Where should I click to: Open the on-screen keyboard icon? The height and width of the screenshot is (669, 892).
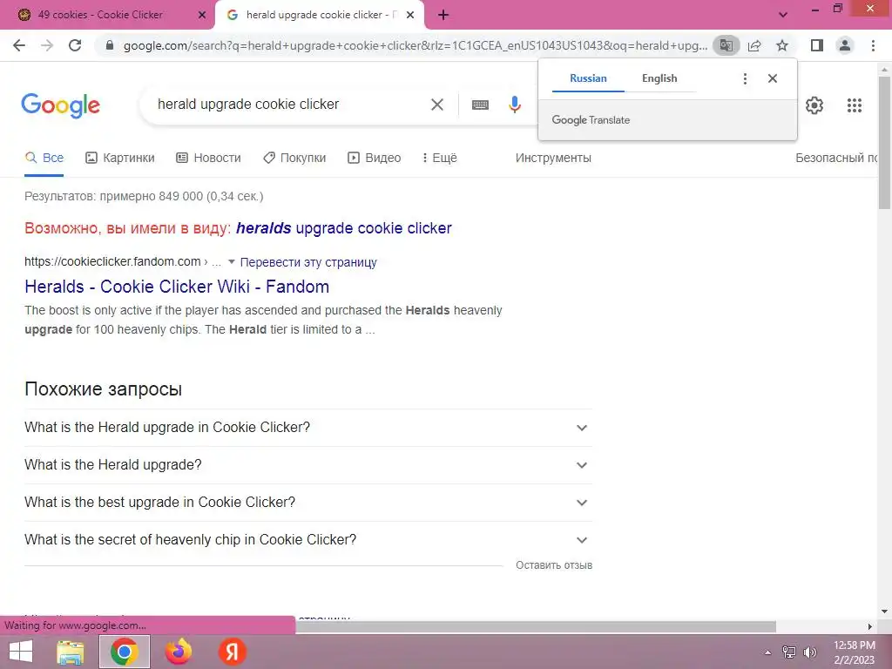pyautogui.click(x=480, y=105)
